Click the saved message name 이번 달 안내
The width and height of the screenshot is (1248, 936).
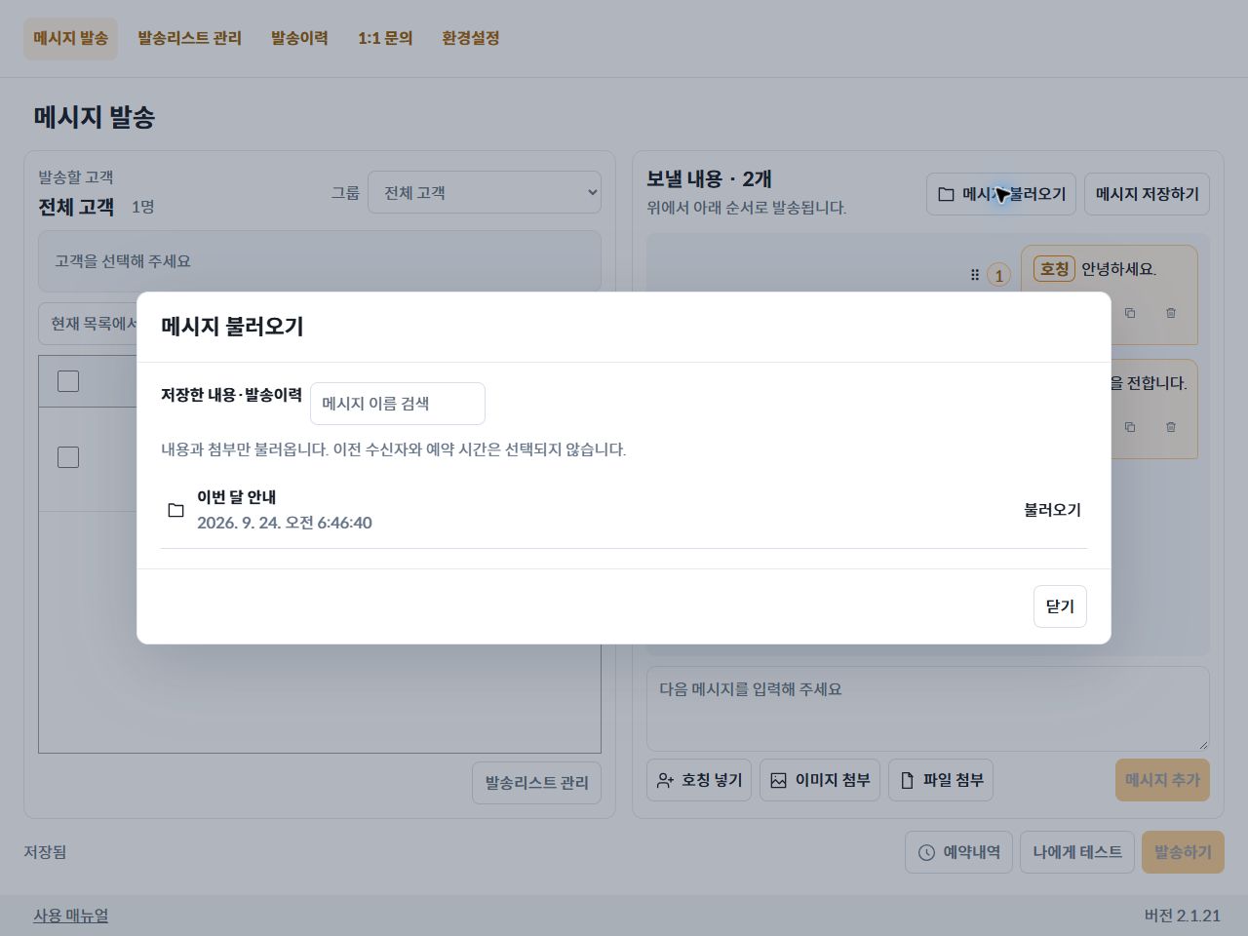point(236,497)
